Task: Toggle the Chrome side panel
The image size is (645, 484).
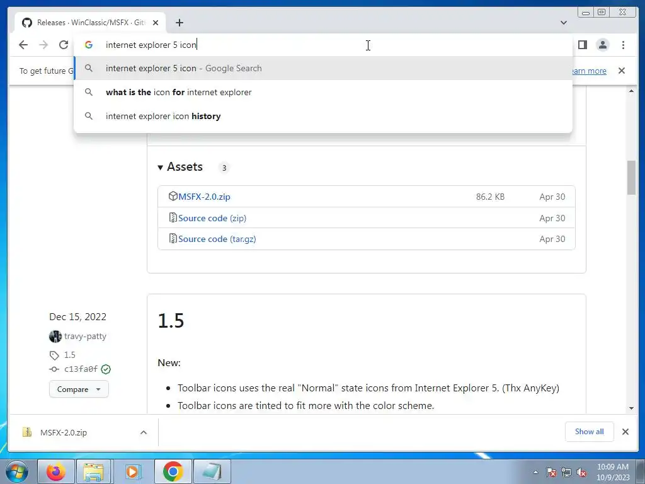Action: [583, 45]
